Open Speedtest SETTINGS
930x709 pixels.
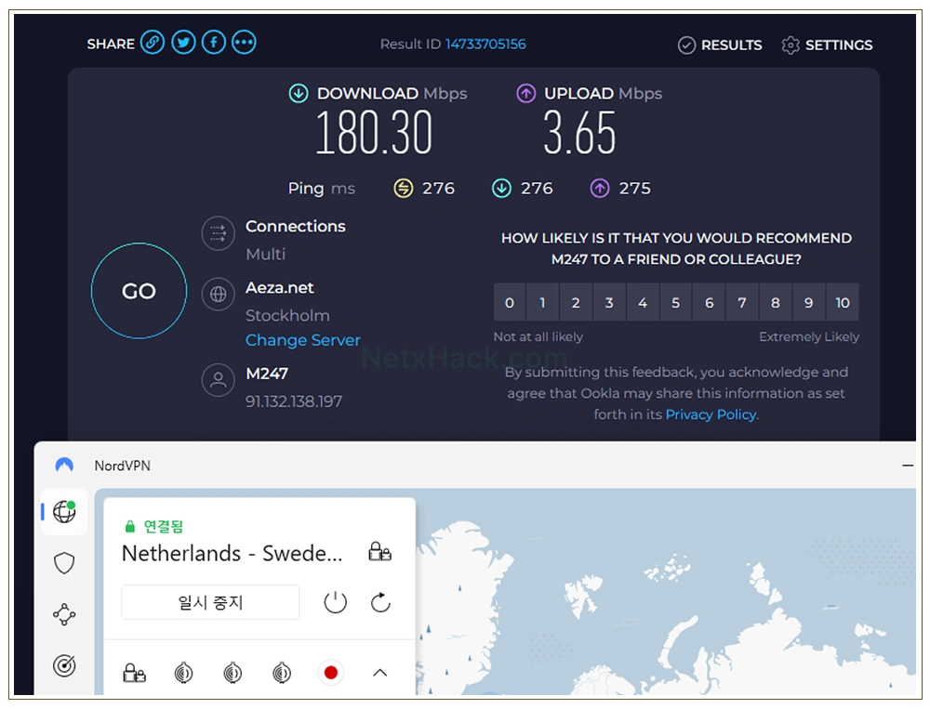coord(827,45)
